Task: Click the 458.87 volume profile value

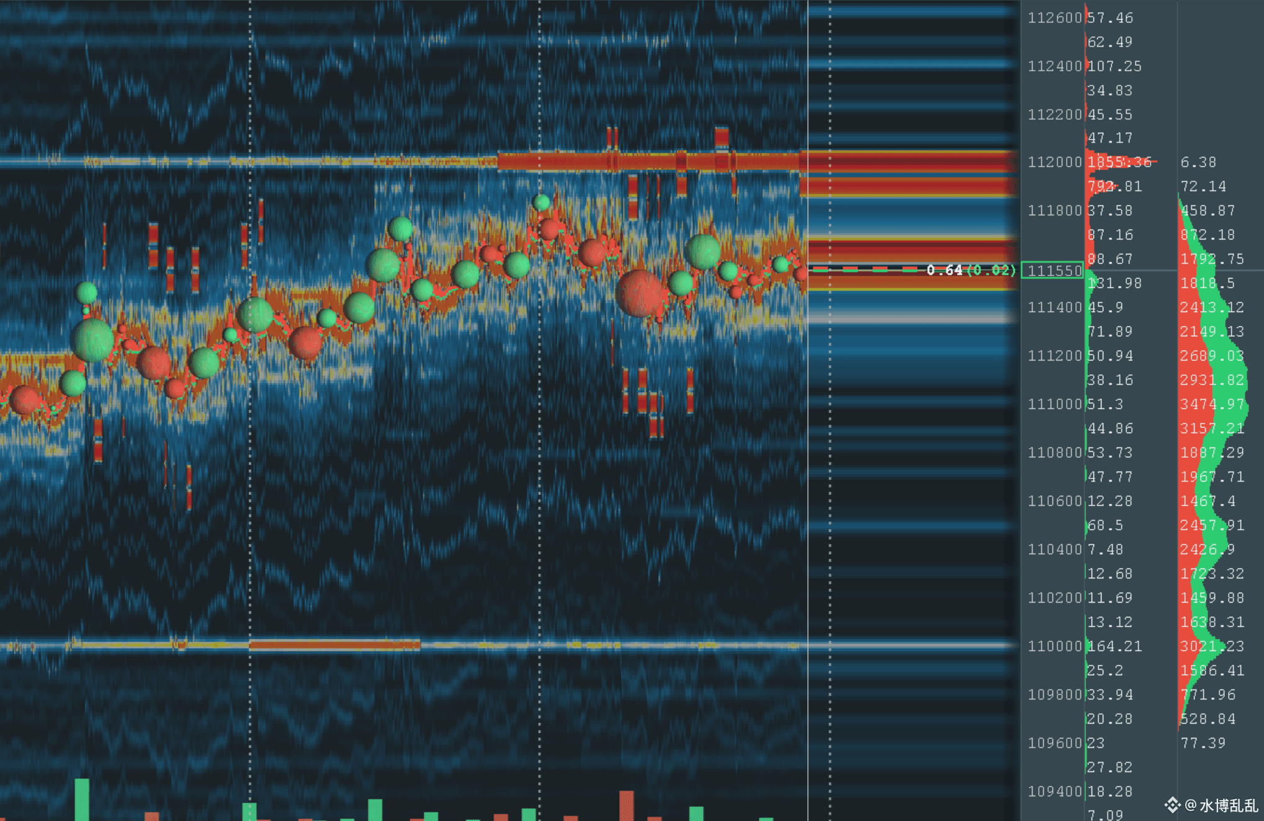Action: tap(1208, 211)
